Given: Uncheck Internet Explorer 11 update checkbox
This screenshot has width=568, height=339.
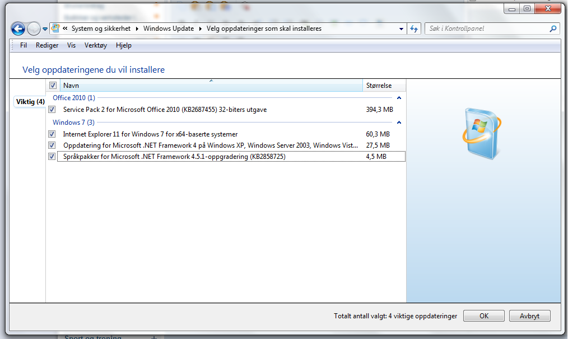Looking at the screenshot, I should [52, 134].
